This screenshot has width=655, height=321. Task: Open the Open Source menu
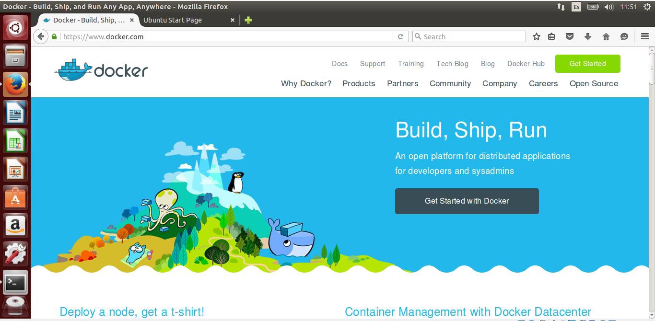594,83
